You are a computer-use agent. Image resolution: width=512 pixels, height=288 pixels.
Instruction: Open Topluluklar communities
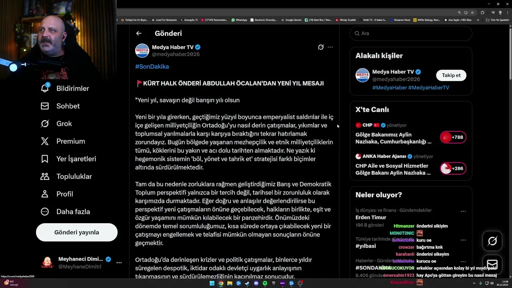click(x=66, y=176)
